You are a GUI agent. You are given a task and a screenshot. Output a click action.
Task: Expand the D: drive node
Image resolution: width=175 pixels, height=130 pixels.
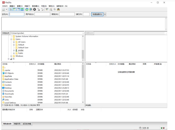pyautogui.click(x=8, y=59)
